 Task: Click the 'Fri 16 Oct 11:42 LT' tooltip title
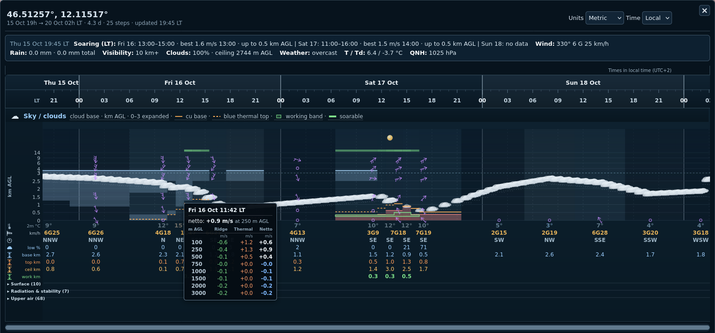coord(216,210)
